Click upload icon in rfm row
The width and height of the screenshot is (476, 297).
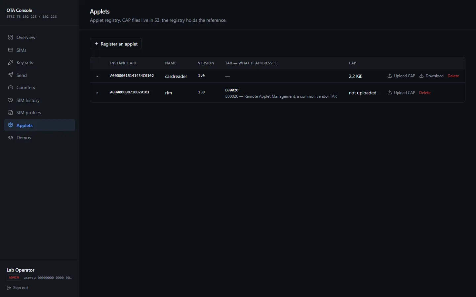[x=390, y=92]
